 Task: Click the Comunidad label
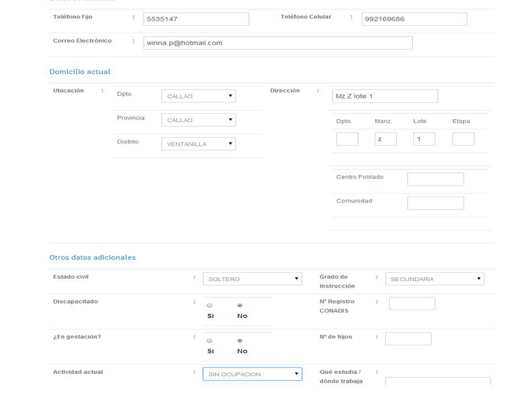pyautogui.click(x=354, y=201)
